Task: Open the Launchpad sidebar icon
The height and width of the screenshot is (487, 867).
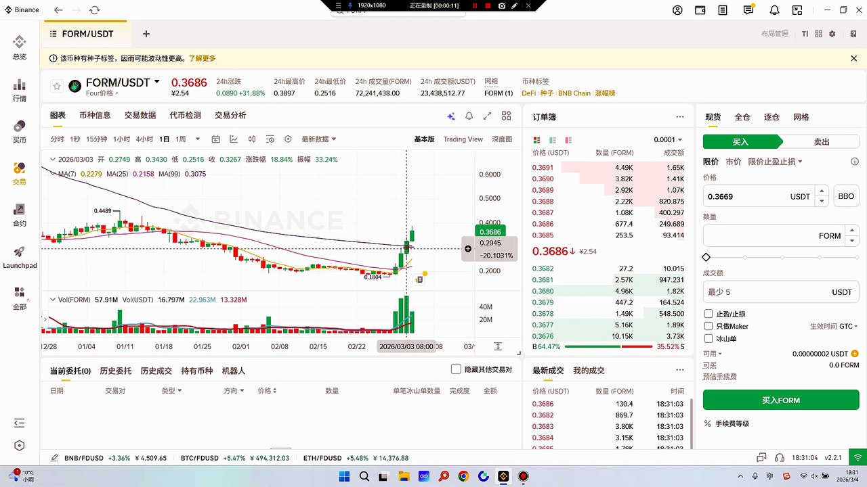Action: pos(19,256)
